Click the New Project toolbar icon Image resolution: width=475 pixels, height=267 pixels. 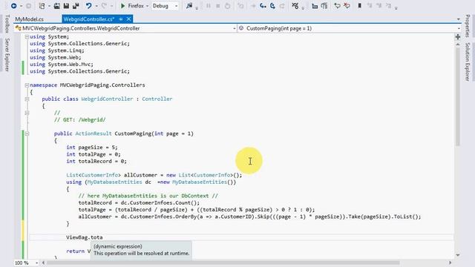pos(42,6)
